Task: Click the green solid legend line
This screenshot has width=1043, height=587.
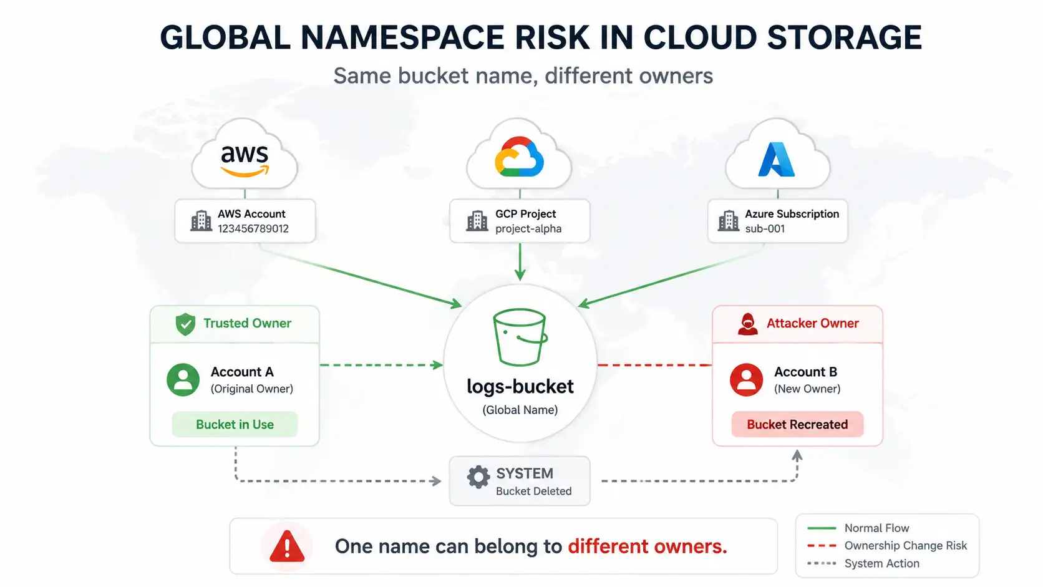Action: [x=822, y=528]
